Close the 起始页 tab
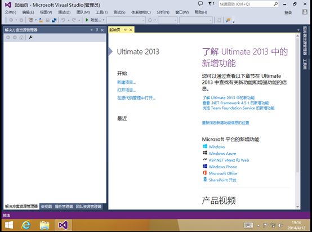 (x=131, y=30)
